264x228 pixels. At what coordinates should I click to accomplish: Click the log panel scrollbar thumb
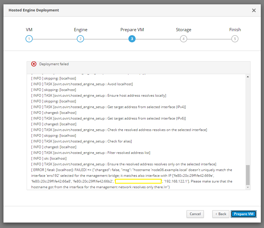pos(248,175)
